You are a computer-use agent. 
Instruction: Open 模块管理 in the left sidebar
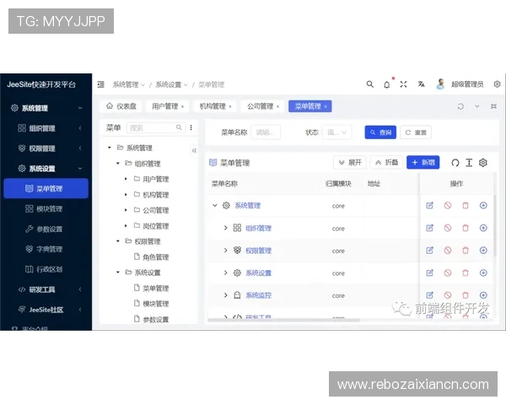point(46,209)
